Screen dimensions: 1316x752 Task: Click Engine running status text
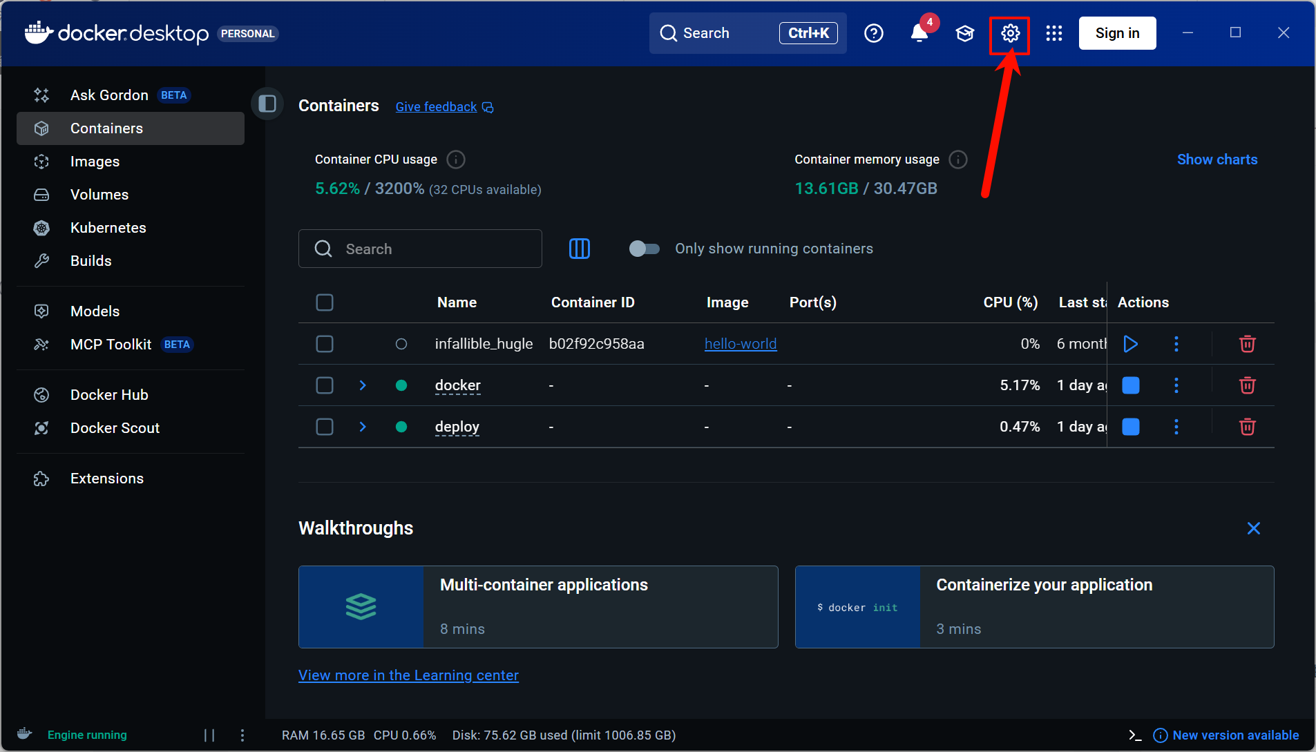pos(87,735)
